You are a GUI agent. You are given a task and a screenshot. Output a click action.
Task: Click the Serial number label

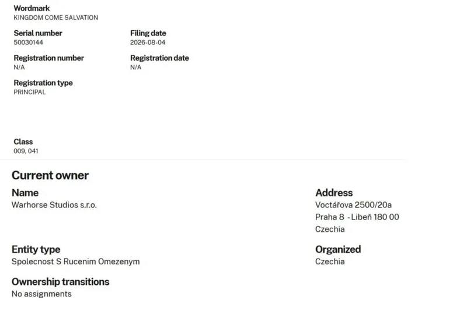[x=38, y=33]
